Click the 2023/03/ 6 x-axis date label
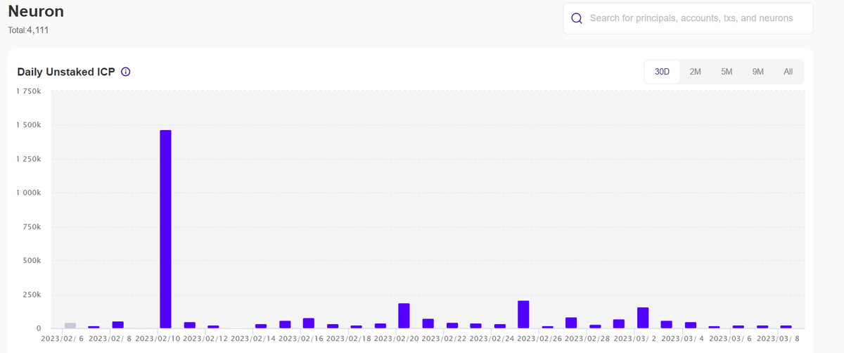The width and height of the screenshot is (844, 353). coord(730,339)
